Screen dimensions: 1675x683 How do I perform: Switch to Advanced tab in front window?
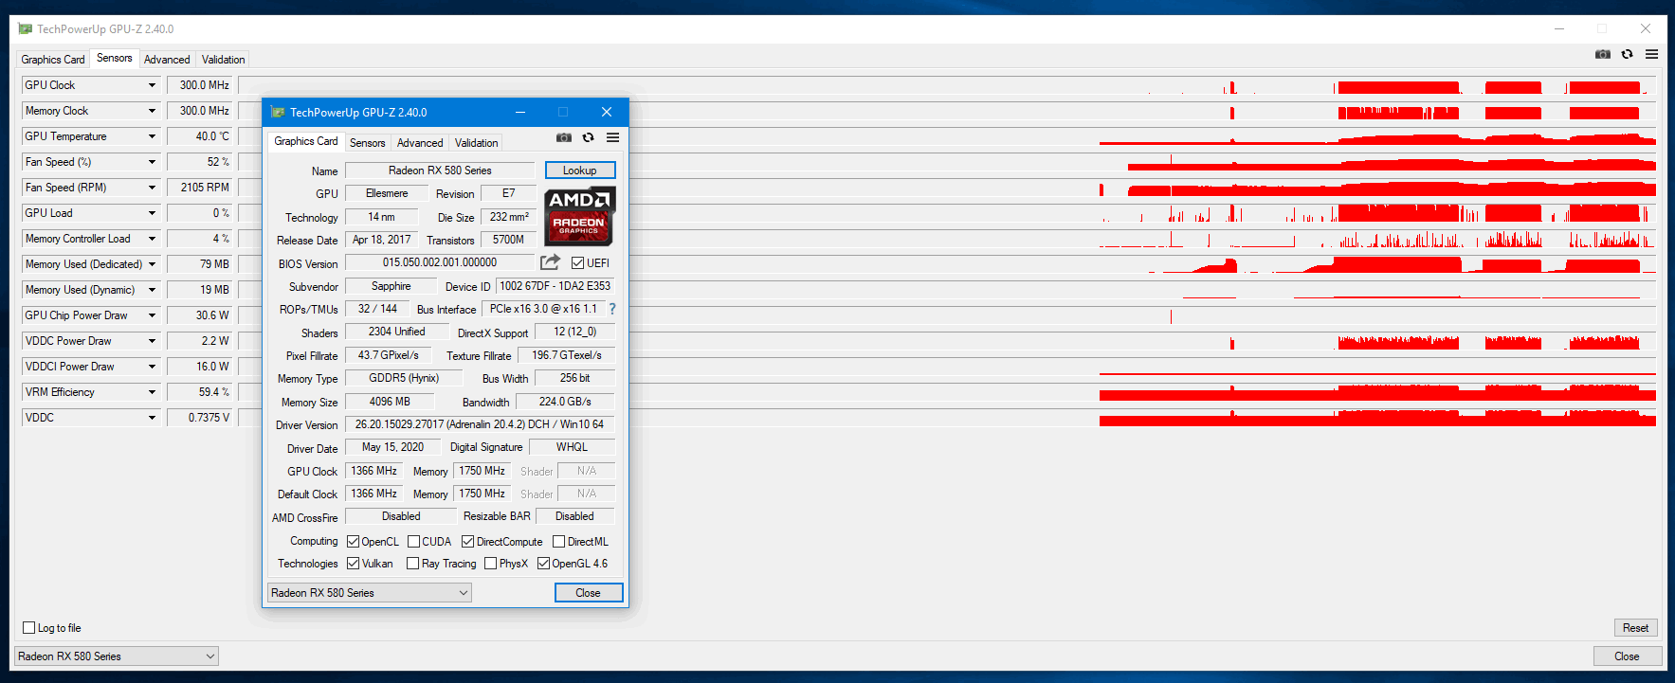pyautogui.click(x=420, y=143)
